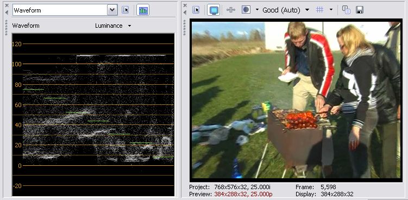The image size is (408, 200).
Task: Toggle Update Scopes While Playing button
Action: click(143, 10)
